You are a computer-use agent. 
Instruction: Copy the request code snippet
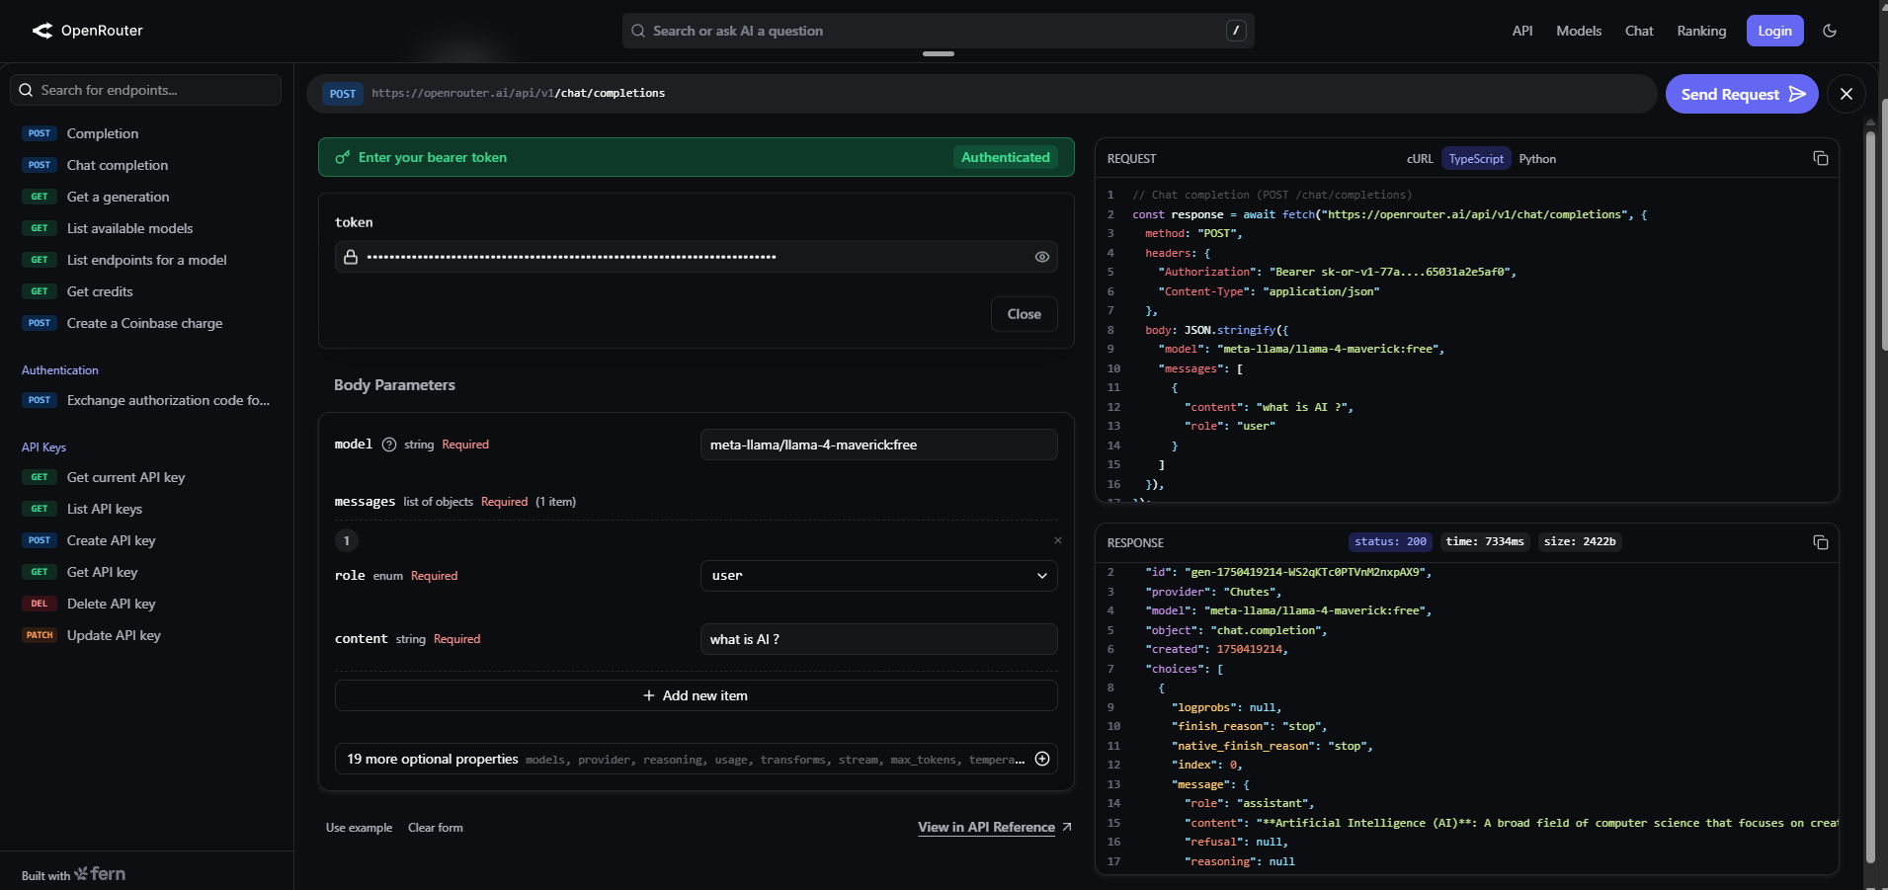point(1821,158)
